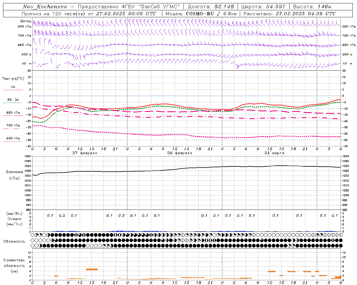Click the Осадки precipitation label
The width and height of the screenshot is (357, 285).
(15, 219)
